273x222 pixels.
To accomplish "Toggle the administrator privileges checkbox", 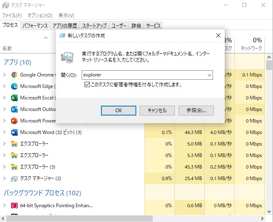I will point(87,85).
